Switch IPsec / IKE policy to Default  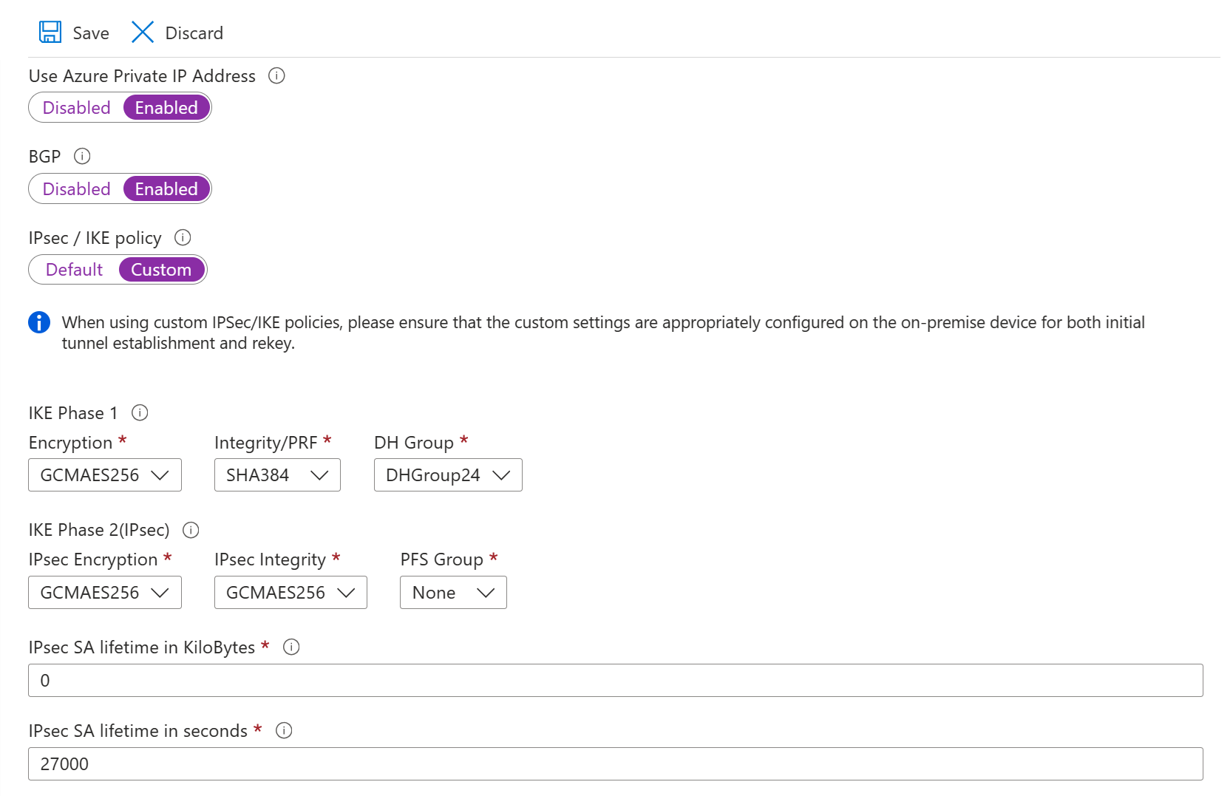coord(73,269)
